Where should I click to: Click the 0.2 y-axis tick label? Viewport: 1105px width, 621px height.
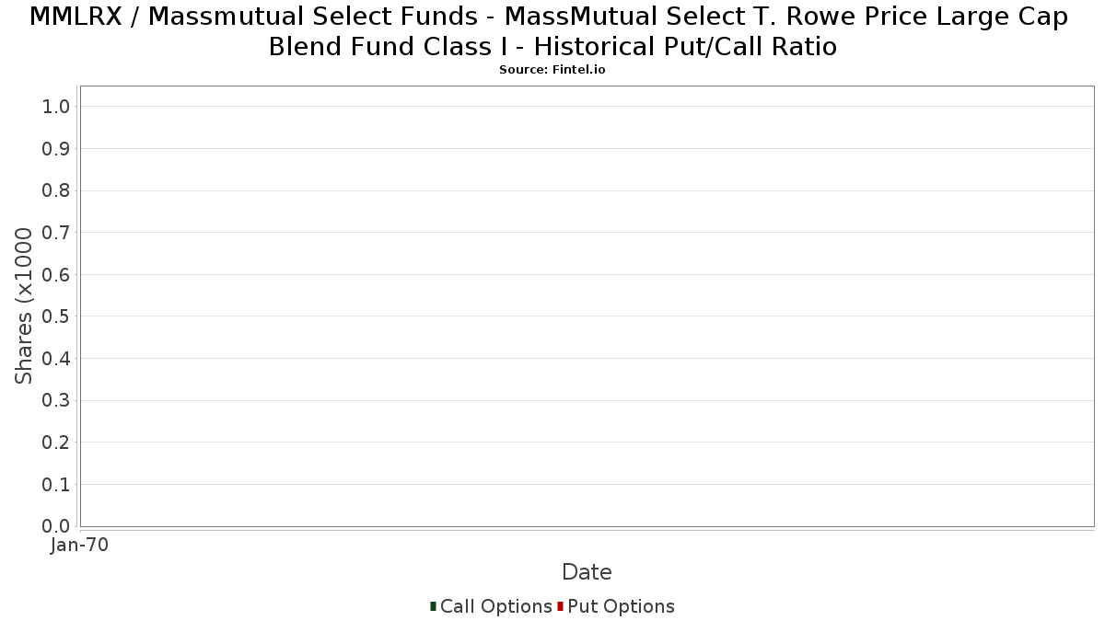(56, 443)
